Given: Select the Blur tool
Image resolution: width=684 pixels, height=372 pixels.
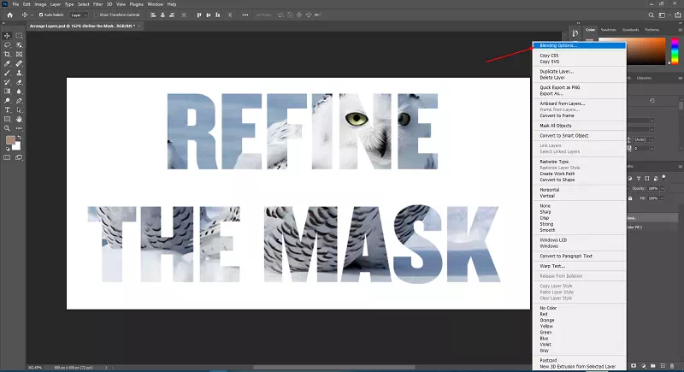Looking at the screenshot, I should 19,92.
